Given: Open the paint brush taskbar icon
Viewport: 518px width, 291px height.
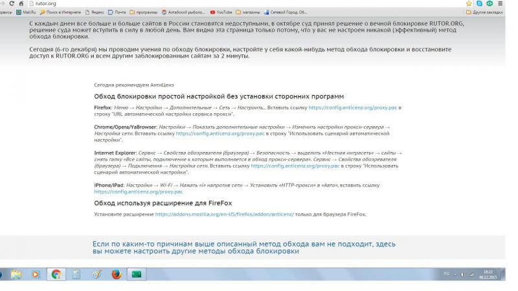Looking at the screenshot, I should coord(96,274).
